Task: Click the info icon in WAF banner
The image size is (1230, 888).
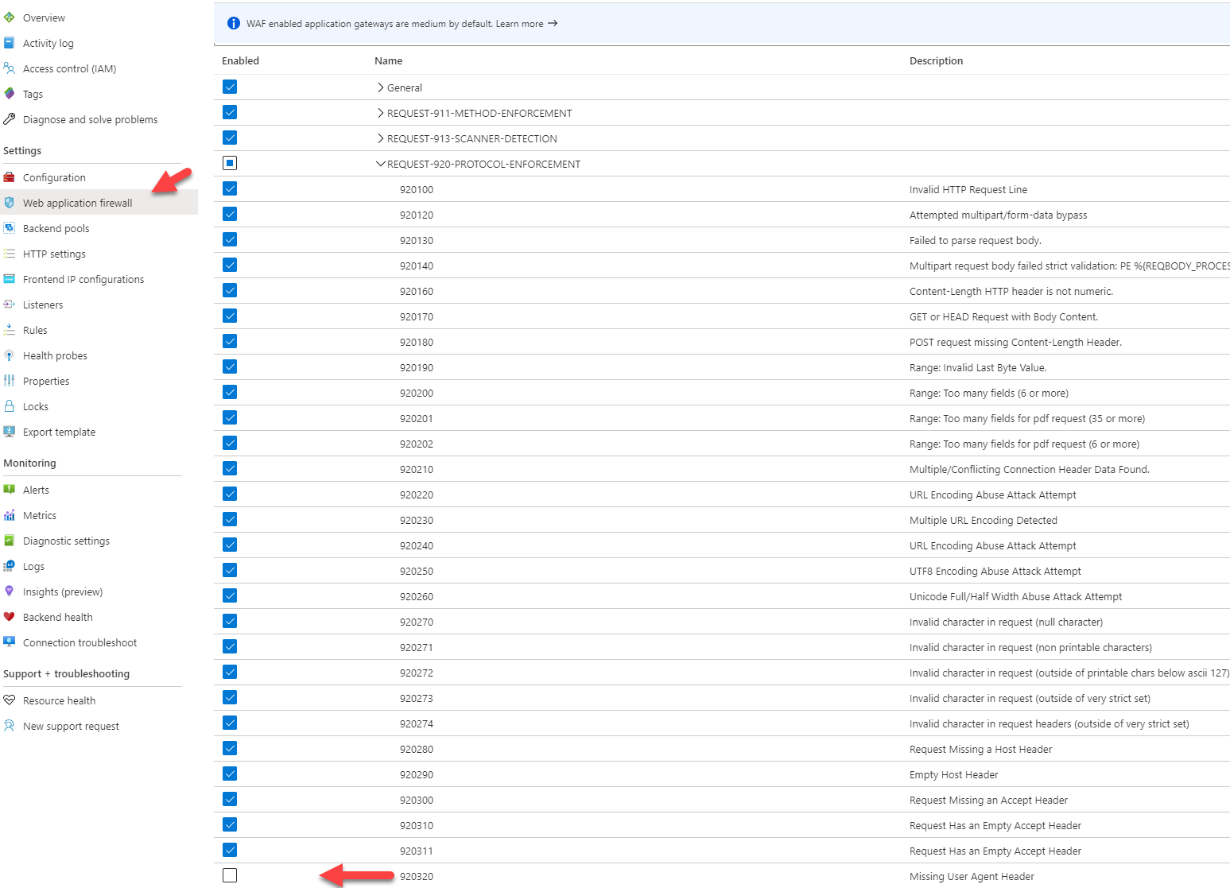Action: 234,24
